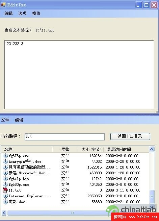Click inside the text editor area with 123123213
The height and width of the screenshot is (221, 159).
[x=79, y=74]
